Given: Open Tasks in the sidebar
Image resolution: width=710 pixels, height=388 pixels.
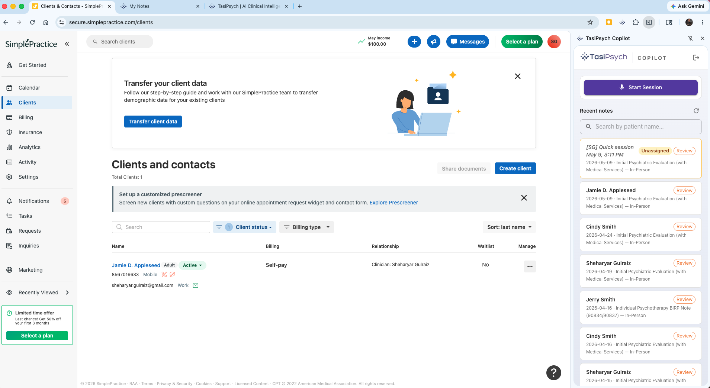Looking at the screenshot, I should [x=37, y=216].
